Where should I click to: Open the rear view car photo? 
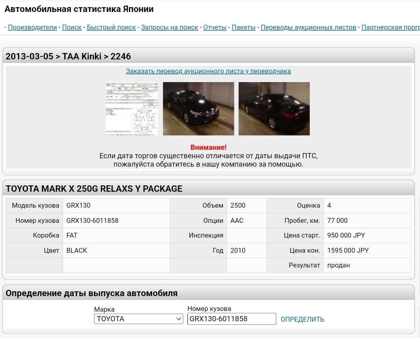tap(274, 109)
